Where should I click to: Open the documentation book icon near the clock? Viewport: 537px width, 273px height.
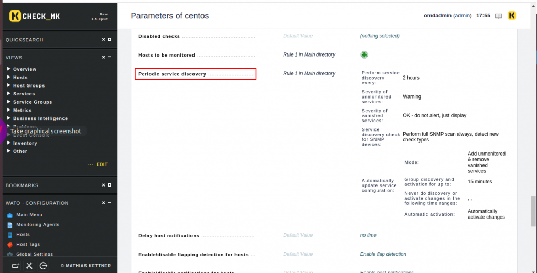click(x=499, y=16)
